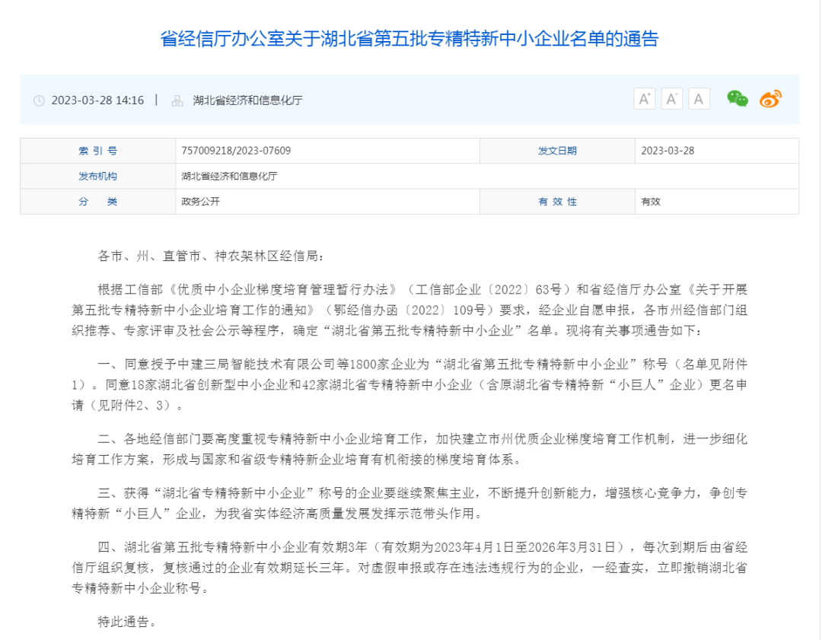The image size is (822, 640).
Task: Share the notice via Weibo icon
Action: tap(770, 98)
